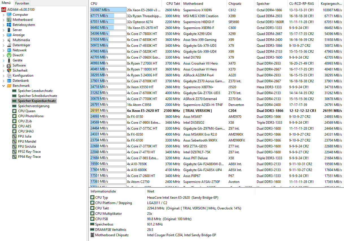This screenshot has height=241, width=344.
Task: Click the CPU PhotoWorxx benchmark icon
Action: point(14,116)
